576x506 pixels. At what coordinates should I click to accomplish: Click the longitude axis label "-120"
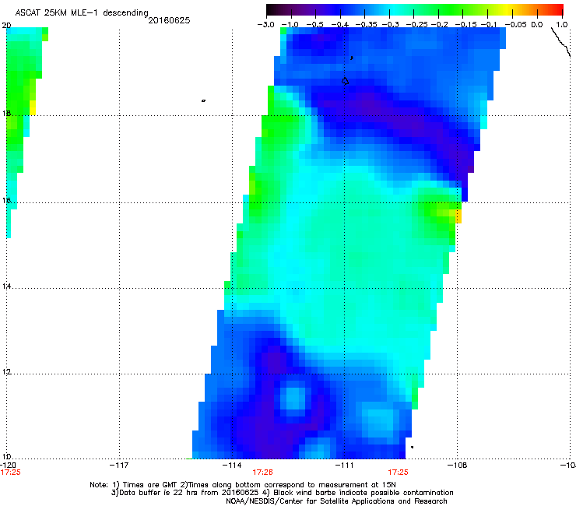click(8, 466)
